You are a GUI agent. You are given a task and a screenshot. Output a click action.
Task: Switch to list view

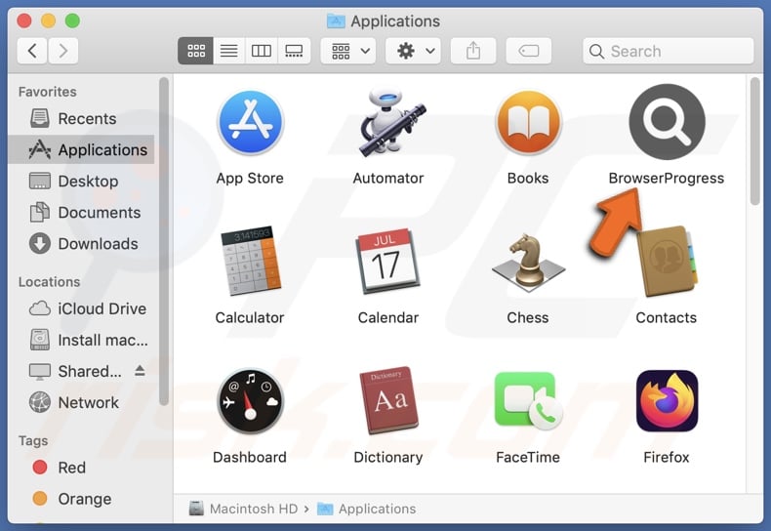point(228,51)
